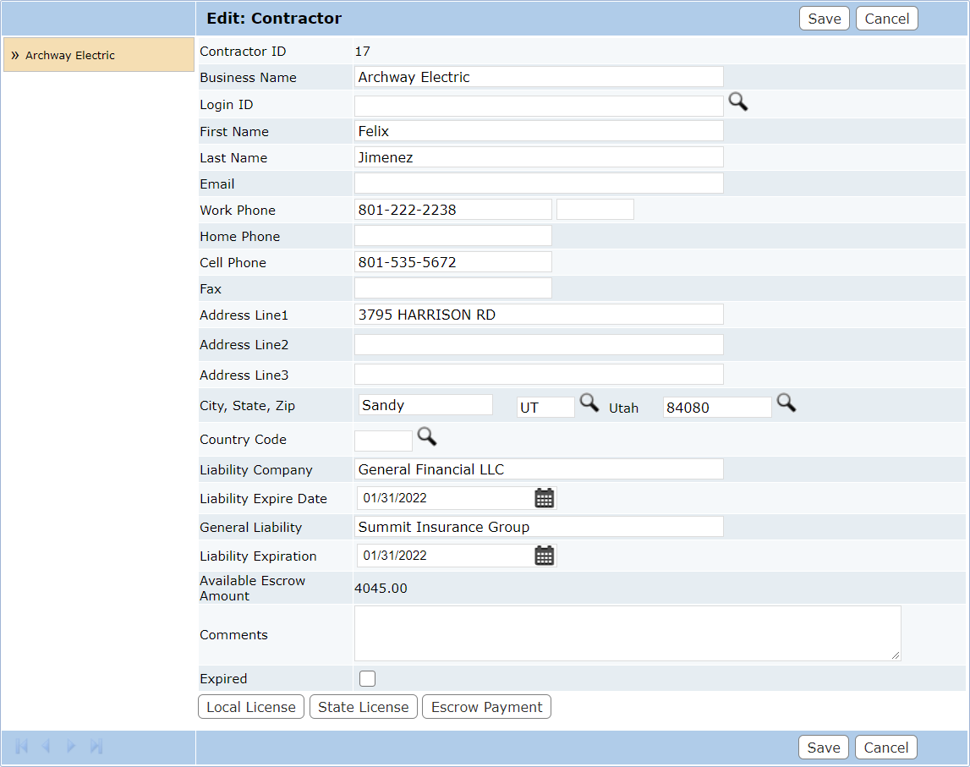Viewport: 970px width, 767px height.
Task: Click the Login ID lookup magnifier icon
Action: point(738,102)
